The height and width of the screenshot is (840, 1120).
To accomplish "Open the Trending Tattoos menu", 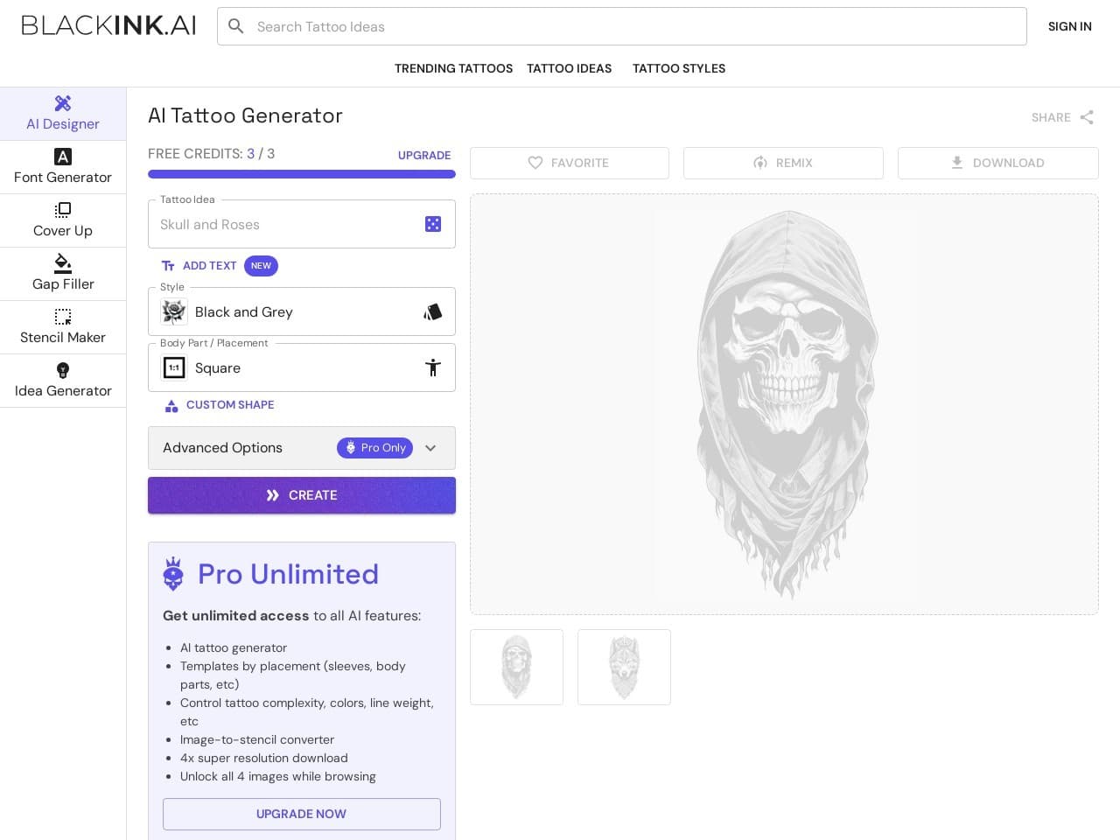I will coord(453,68).
